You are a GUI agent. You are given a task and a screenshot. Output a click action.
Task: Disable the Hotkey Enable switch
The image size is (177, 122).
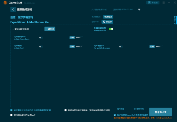(x=111, y=29)
